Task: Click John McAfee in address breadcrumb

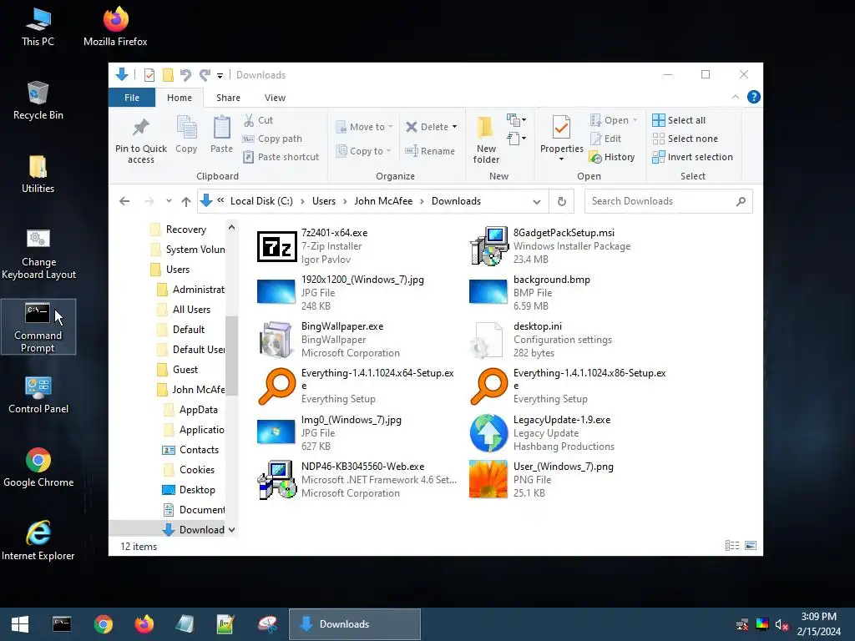Action: click(x=383, y=201)
